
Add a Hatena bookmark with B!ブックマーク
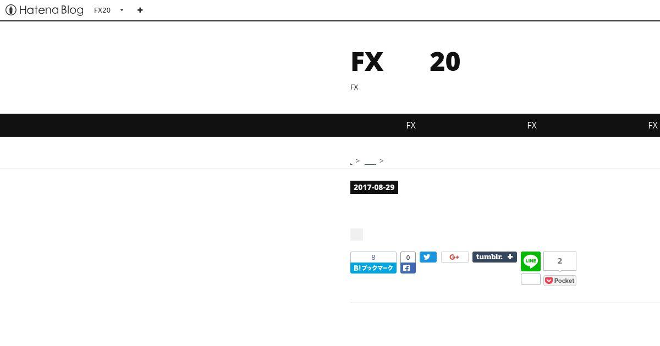pos(373,268)
